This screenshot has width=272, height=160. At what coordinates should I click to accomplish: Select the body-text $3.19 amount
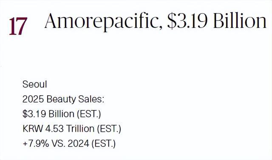(x=34, y=114)
